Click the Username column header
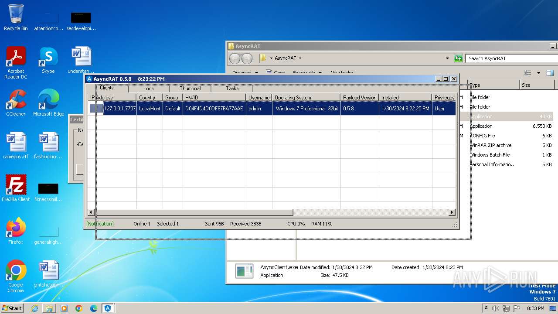The height and width of the screenshot is (314, 558). coord(259,98)
